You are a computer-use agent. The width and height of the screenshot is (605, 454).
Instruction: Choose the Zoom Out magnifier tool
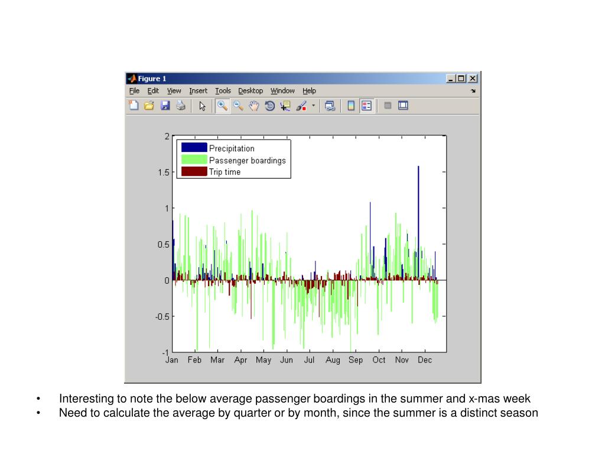(238, 105)
